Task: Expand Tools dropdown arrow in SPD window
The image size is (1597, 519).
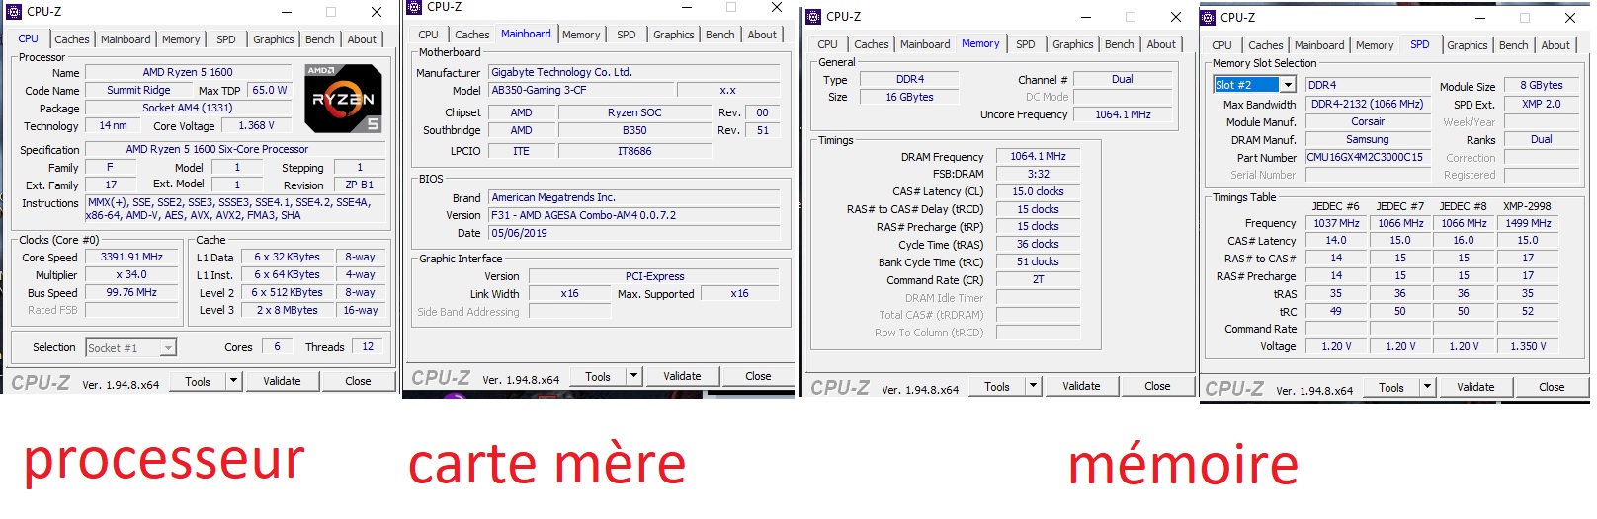Action: (1428, 387)
